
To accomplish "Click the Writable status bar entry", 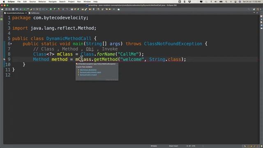I will 154,146.
